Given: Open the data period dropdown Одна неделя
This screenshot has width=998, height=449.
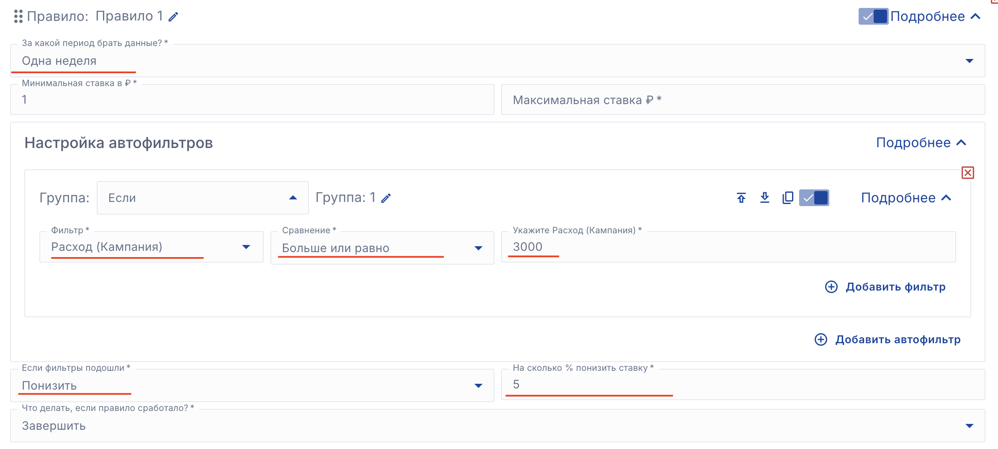Looking at the screenshot, I should (497, 61).
